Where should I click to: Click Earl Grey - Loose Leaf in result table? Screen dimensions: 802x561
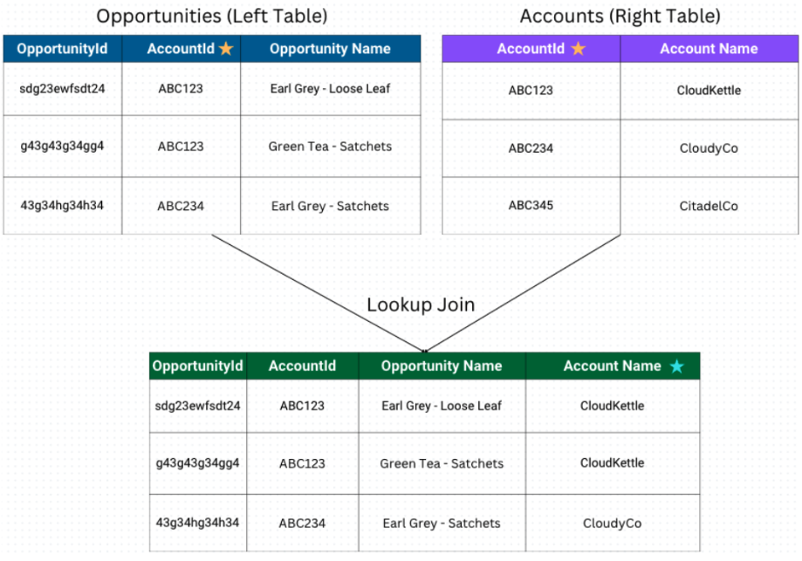pos(442,406)
